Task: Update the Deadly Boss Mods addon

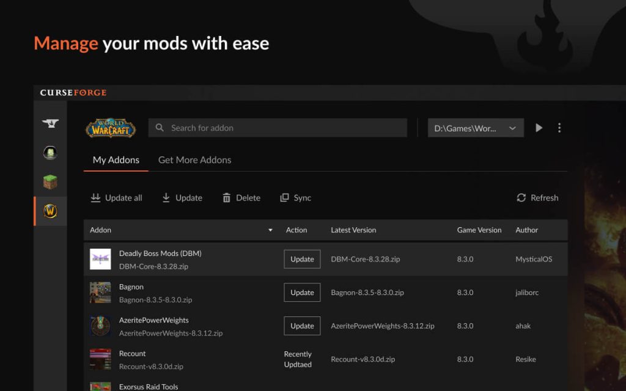Action: coord(302,259)
